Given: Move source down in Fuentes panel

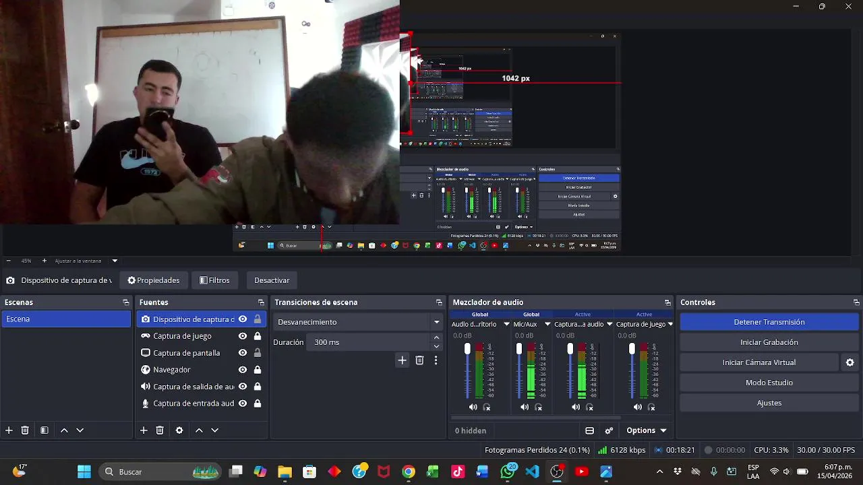Looking at the screenshot, I should (214, 430).
